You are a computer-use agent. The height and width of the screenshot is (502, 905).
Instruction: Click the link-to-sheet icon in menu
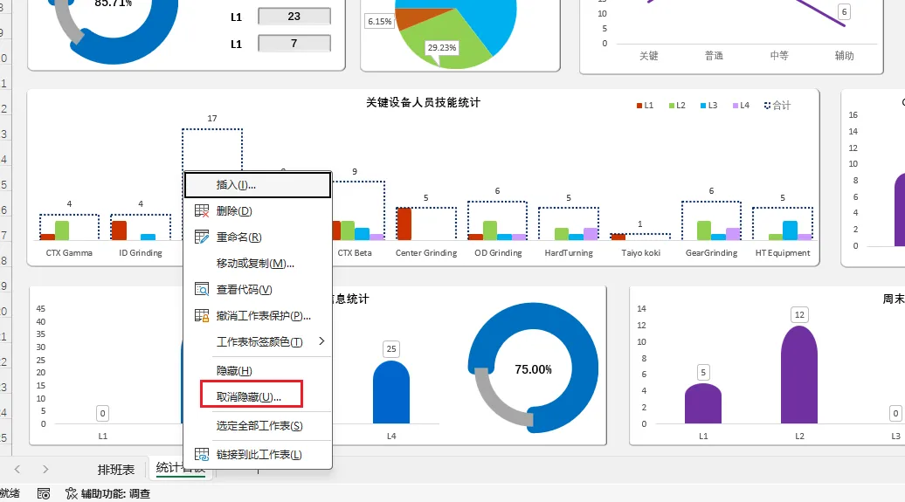click(x=202, y=455)
